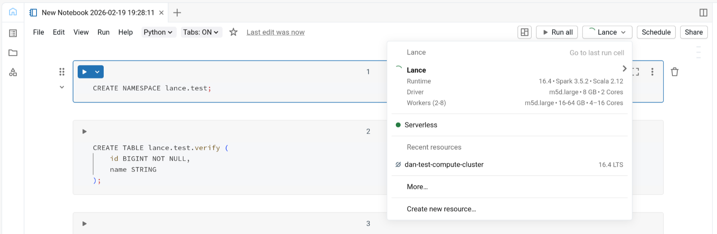Open the Python language dropdown
The width and height of the screenshot is (717, 234).
coord(158,32)
